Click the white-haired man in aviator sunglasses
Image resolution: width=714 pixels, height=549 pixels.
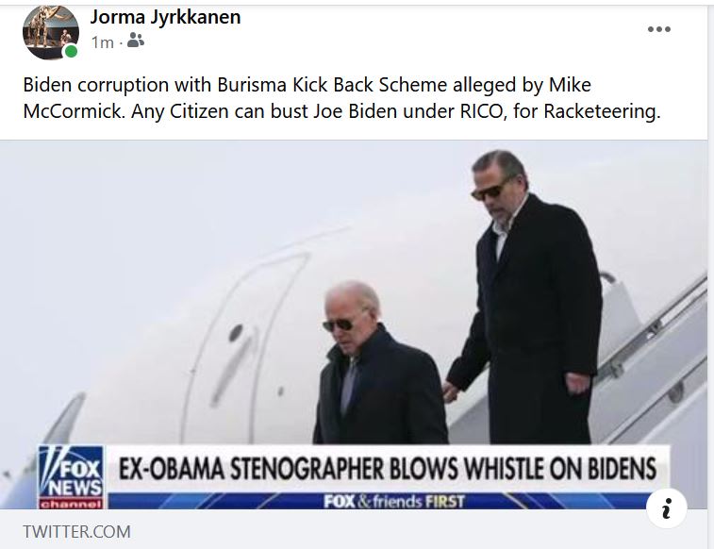[380, 363]
